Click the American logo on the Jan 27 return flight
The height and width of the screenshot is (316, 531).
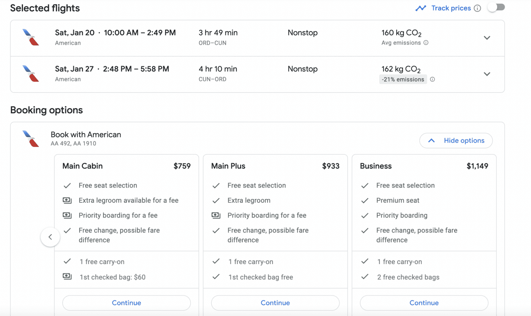point(30,74)
